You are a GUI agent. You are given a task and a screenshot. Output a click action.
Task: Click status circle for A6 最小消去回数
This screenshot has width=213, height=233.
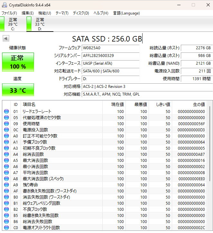tap(6, 166)
